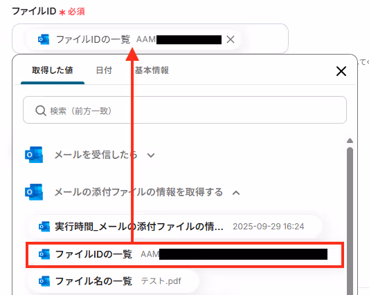The image size is (369, 295).
Task: Expand the メールを受信したら section chevron
Action: point(151,155)
